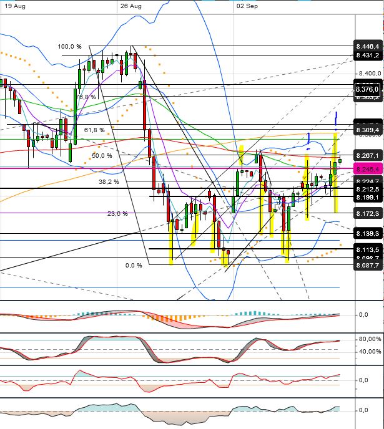Select the 100,0 % Fibonacci label
Screen dimensions: 384x429
tap(69, 47)
